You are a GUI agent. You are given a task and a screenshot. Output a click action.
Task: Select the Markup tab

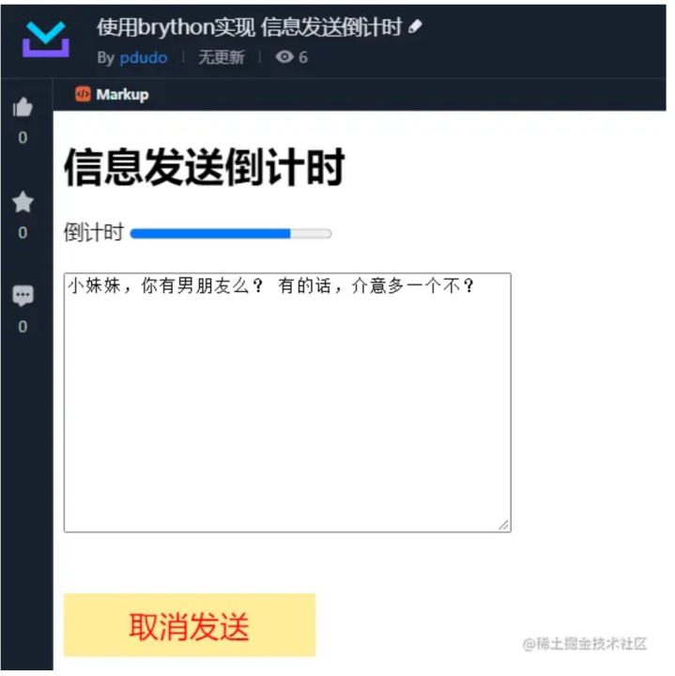click(x=114, y=96)
